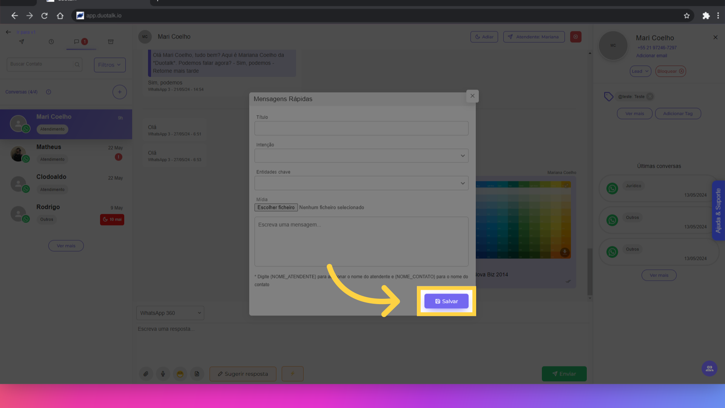Click the red end conversation icon
This screenshot has height=408, width=725.
[x=575, y=37]
